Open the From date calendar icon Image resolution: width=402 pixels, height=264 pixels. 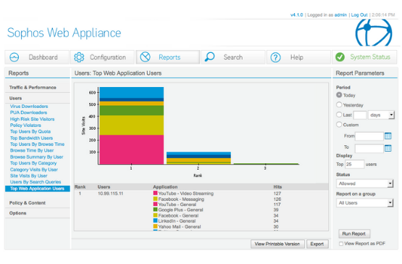[x=388, y=136]
